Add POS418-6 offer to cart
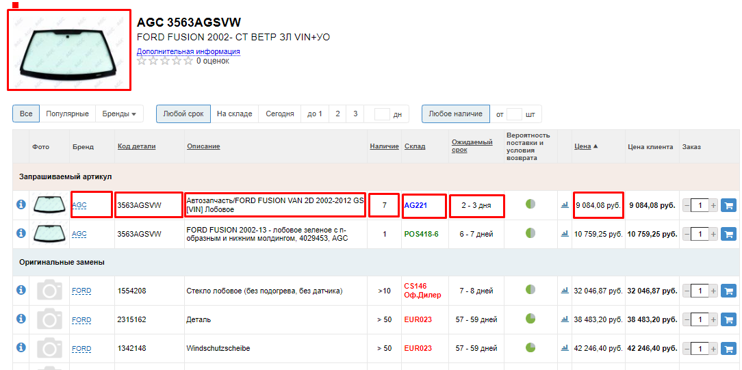The image size is (742, 370). point(728,234)
